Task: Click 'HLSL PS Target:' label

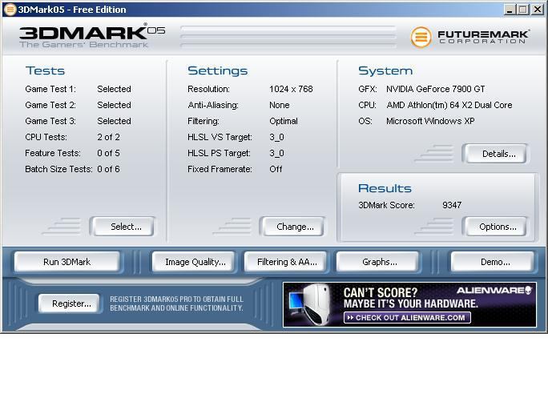Action: [220, 153]
